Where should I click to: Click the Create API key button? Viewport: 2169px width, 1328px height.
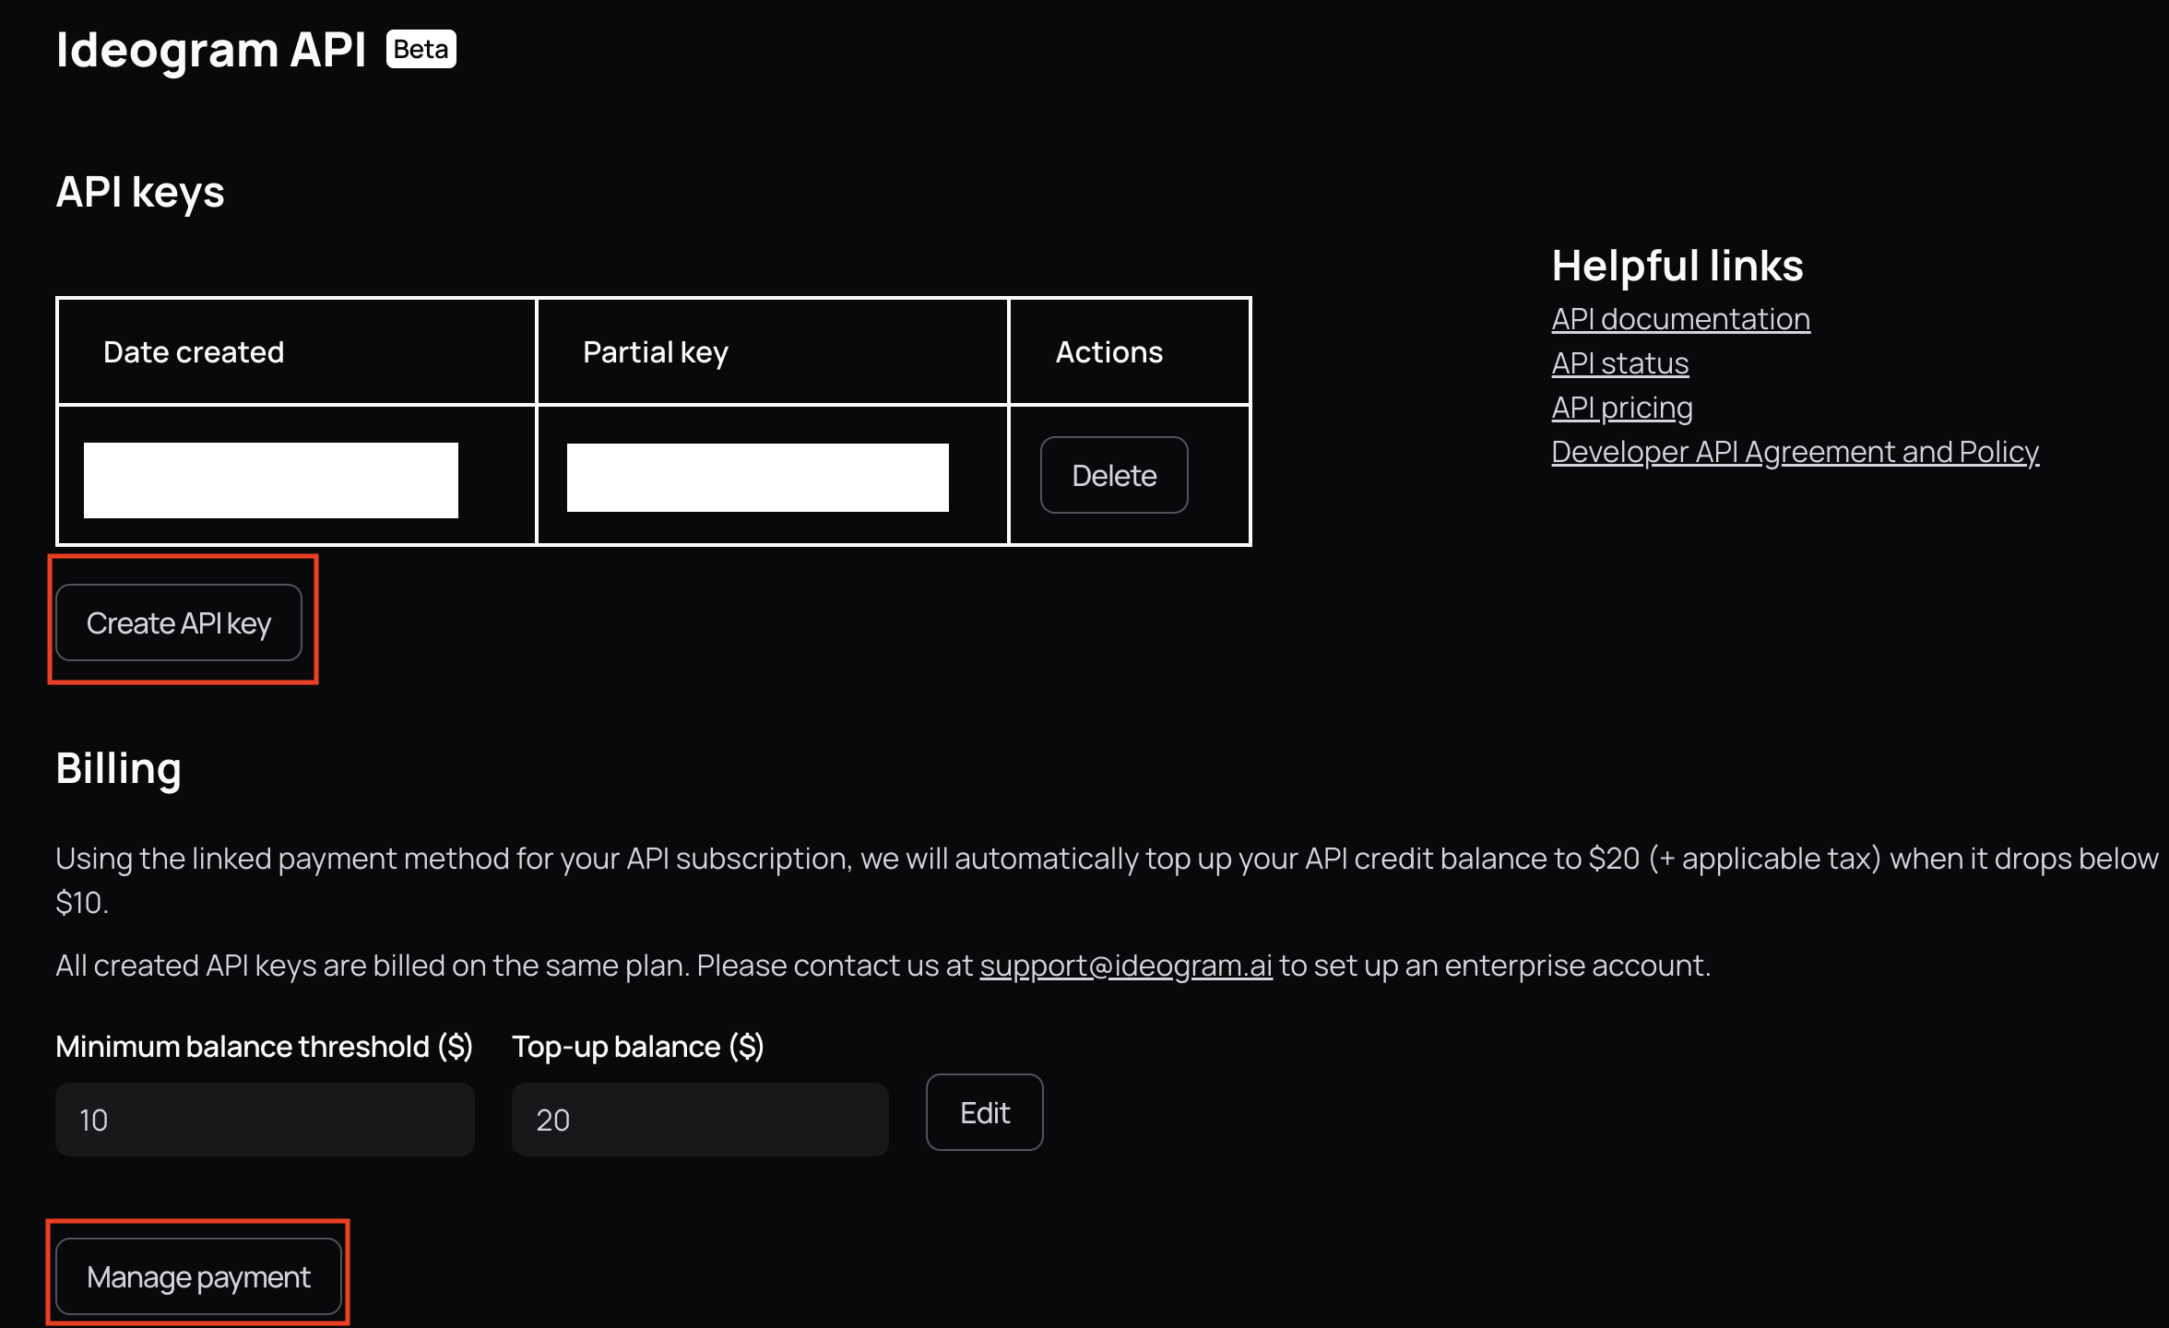(179, 623)
